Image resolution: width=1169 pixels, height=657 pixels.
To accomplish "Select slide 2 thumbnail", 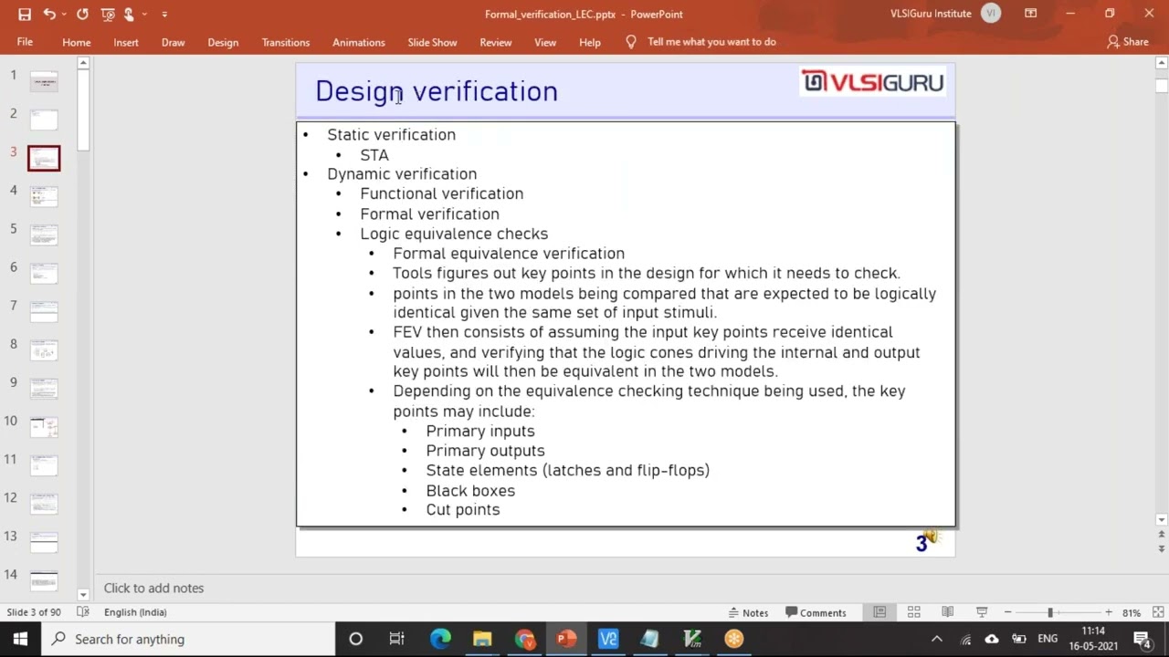I will pos(44,120).
